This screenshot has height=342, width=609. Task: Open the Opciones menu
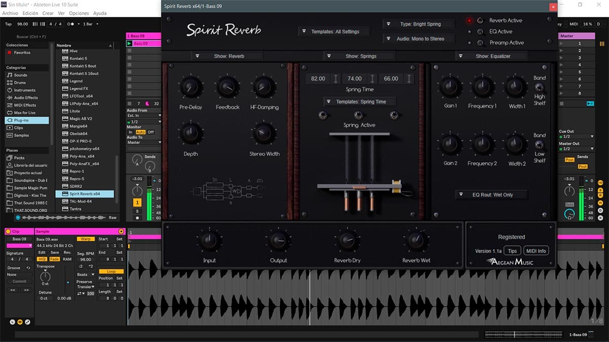pyautogui.click(x=79, y=13)
